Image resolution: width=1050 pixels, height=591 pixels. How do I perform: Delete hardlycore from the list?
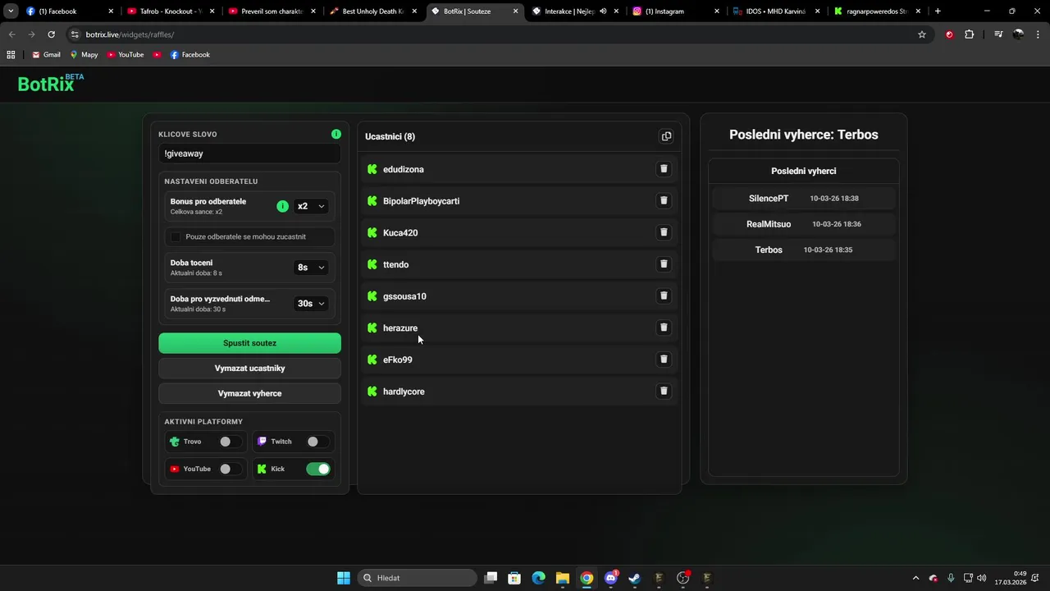(664, 391)
